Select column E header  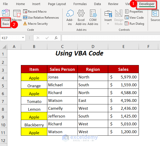point(123,47)
